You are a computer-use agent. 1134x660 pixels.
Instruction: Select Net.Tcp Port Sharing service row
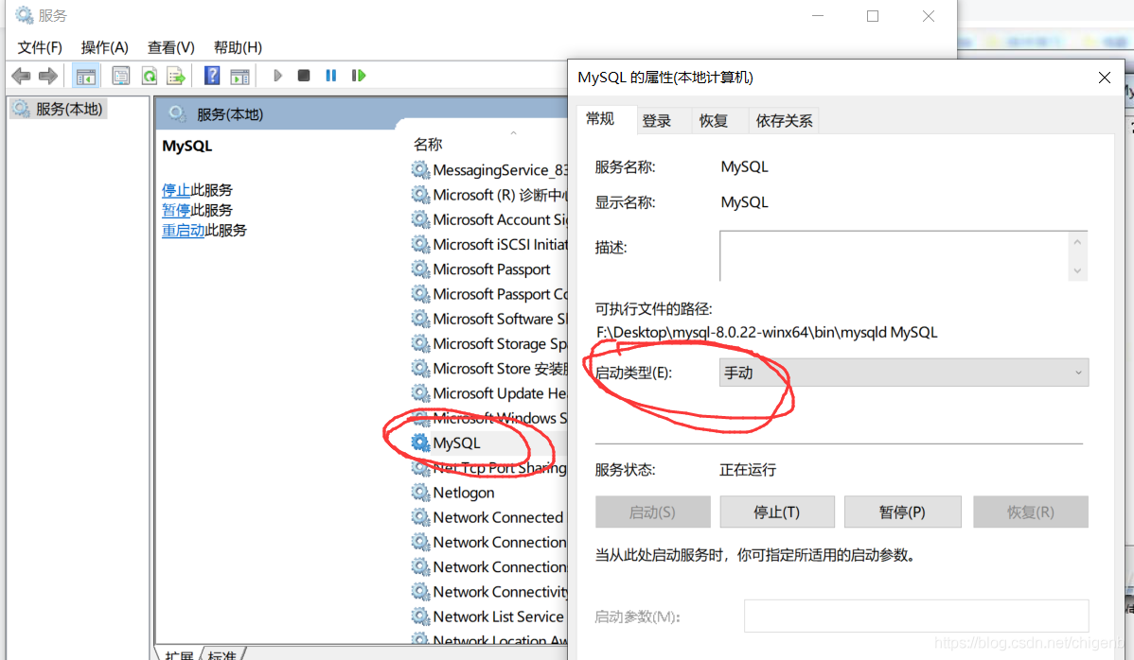pos(488,468)
